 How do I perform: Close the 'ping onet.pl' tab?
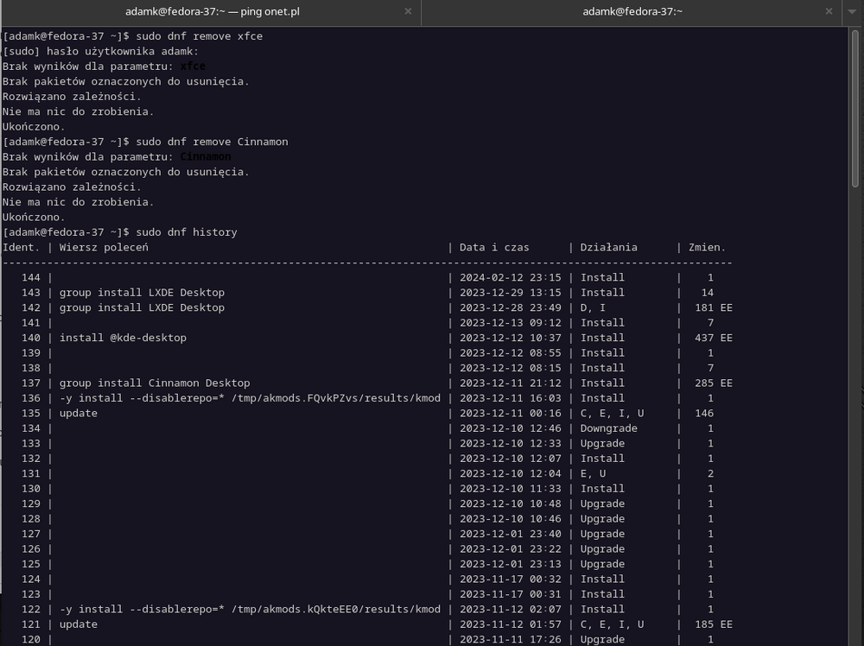point(408,12)
